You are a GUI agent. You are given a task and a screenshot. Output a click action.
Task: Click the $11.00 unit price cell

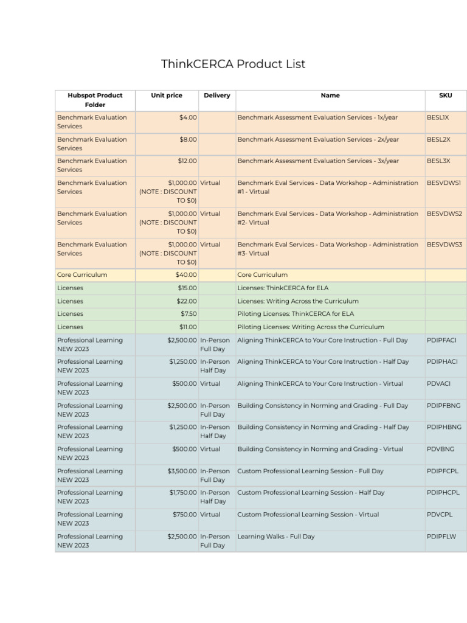click(167, 327)
